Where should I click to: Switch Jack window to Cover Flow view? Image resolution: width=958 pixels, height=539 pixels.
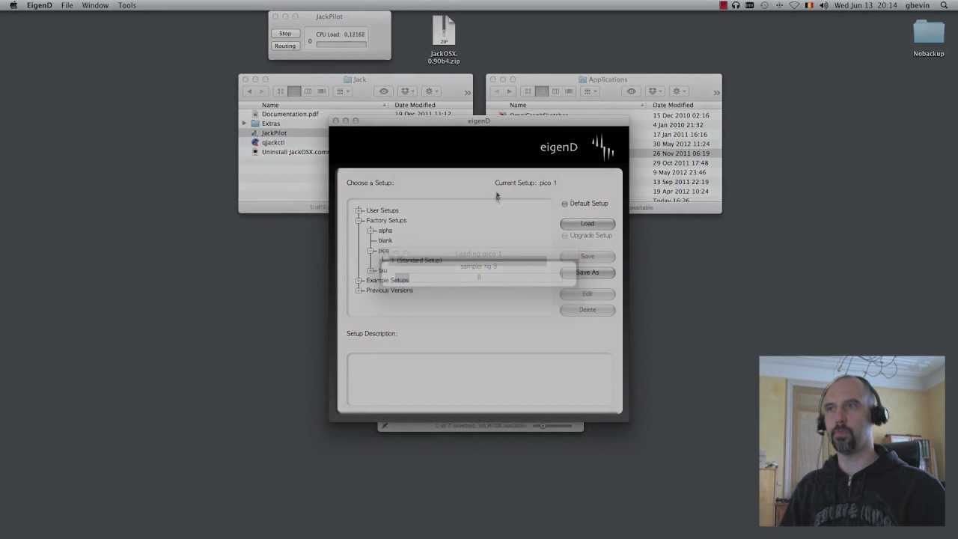pyautogui.click(x=321, y=91)
